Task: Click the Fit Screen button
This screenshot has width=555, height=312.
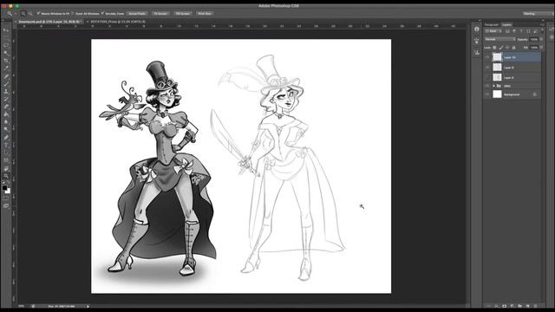Action: tap(160, 14)
